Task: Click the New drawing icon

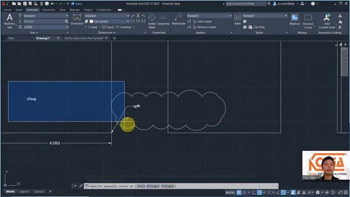Action: (14, 4)
